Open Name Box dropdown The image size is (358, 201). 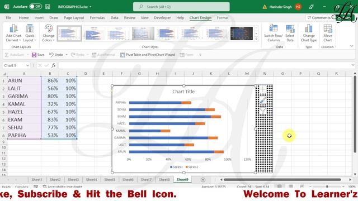click(x=27, y=65)
